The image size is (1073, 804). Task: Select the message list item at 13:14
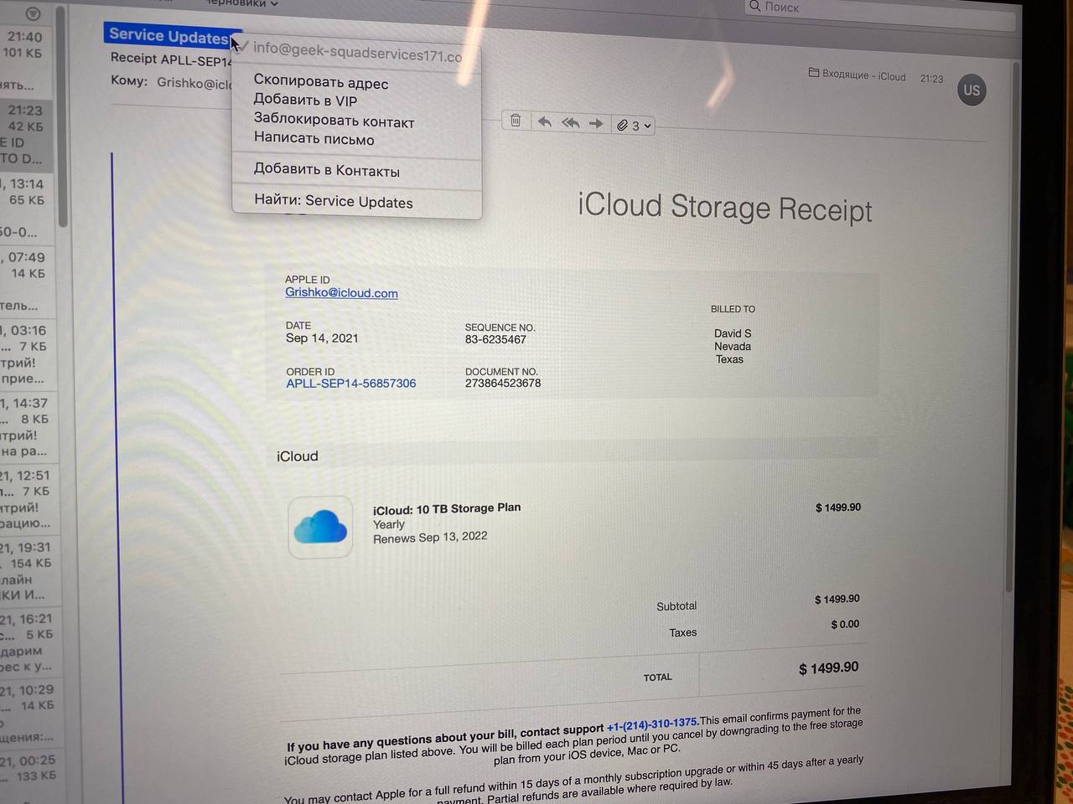(x=27, y=208)
